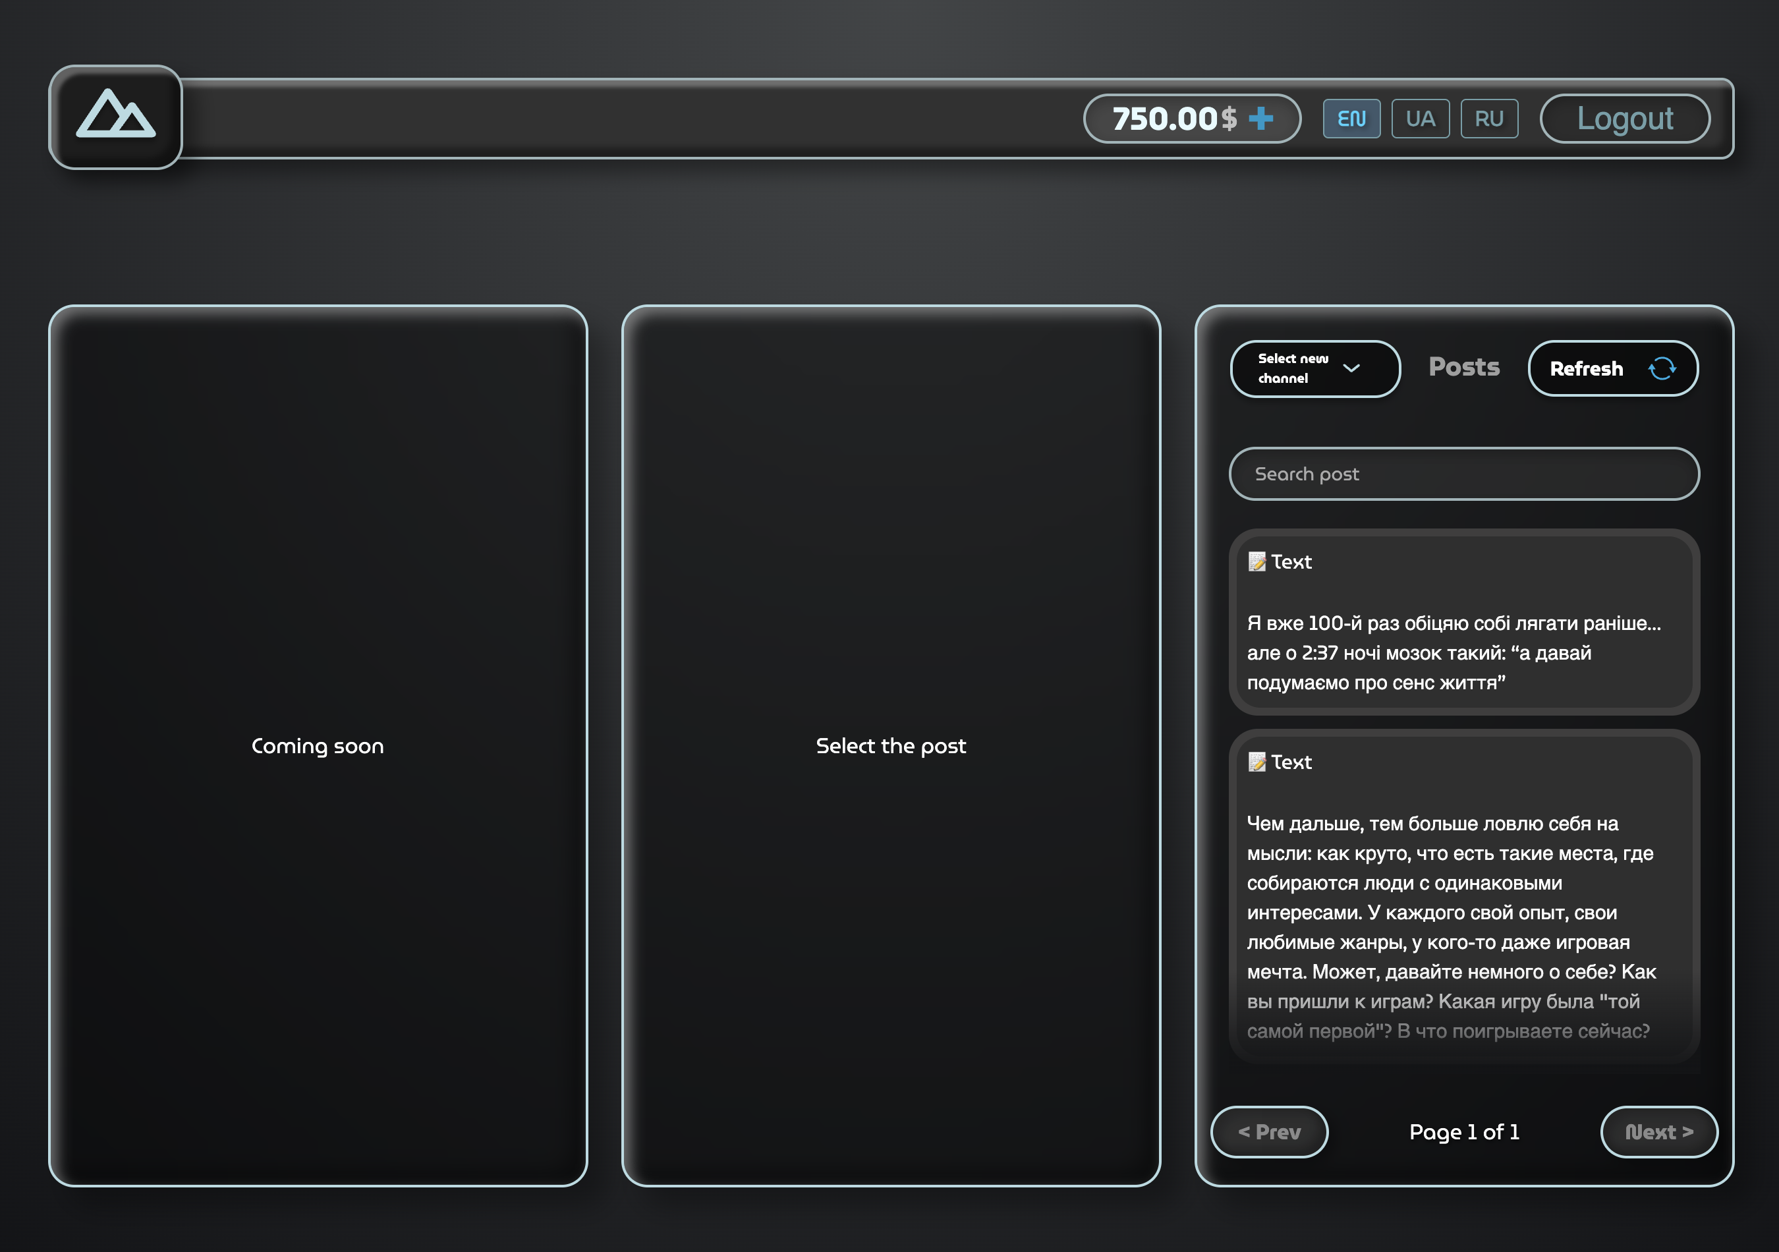Click the Search post input field

[x=1463, y=474]
